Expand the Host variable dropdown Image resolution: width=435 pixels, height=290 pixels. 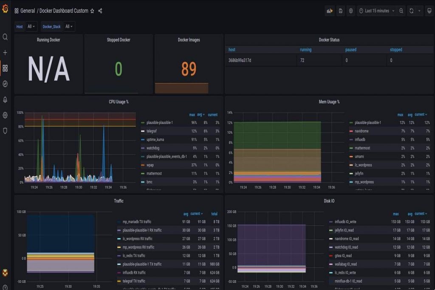31,26
